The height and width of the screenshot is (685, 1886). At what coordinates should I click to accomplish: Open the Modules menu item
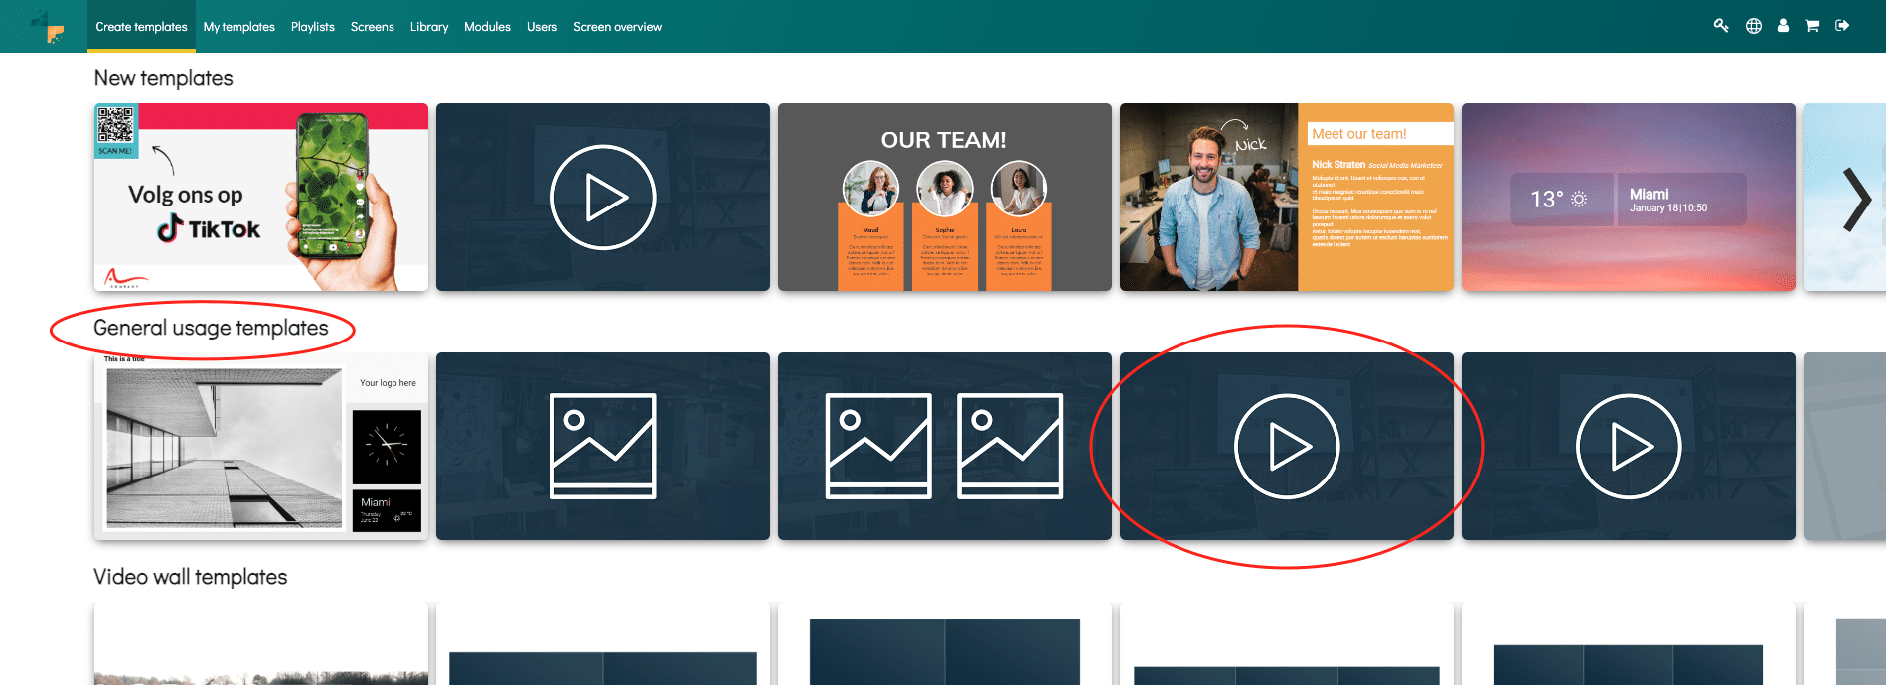[x=487, y=27]
